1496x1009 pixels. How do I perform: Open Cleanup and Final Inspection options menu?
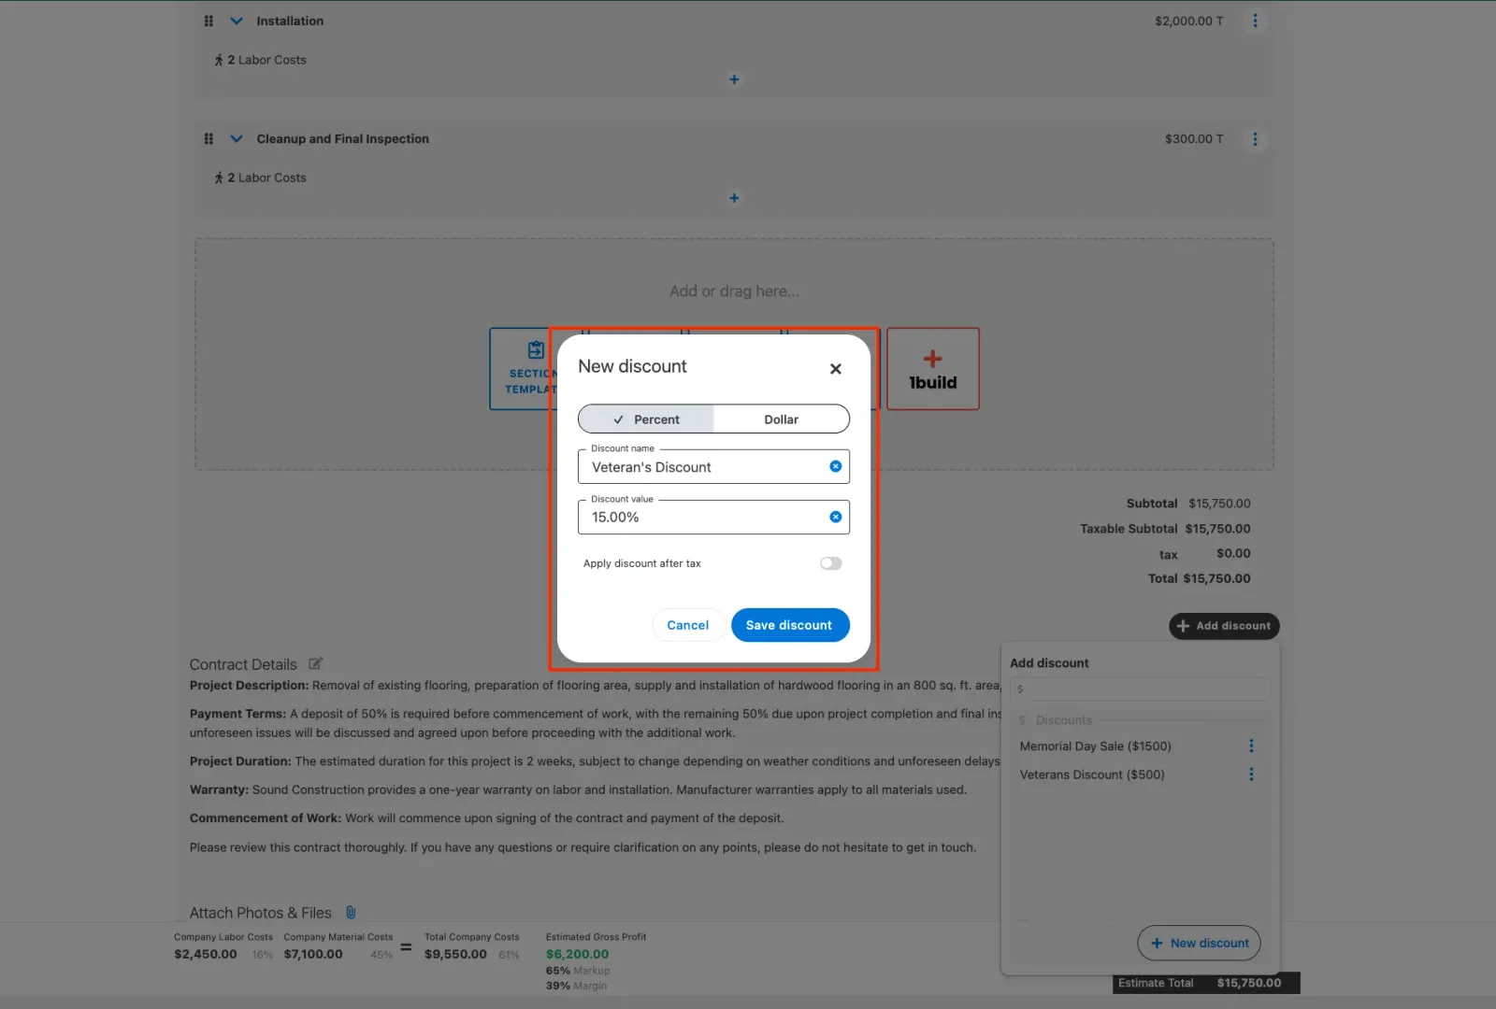[x=1255, y=139]
